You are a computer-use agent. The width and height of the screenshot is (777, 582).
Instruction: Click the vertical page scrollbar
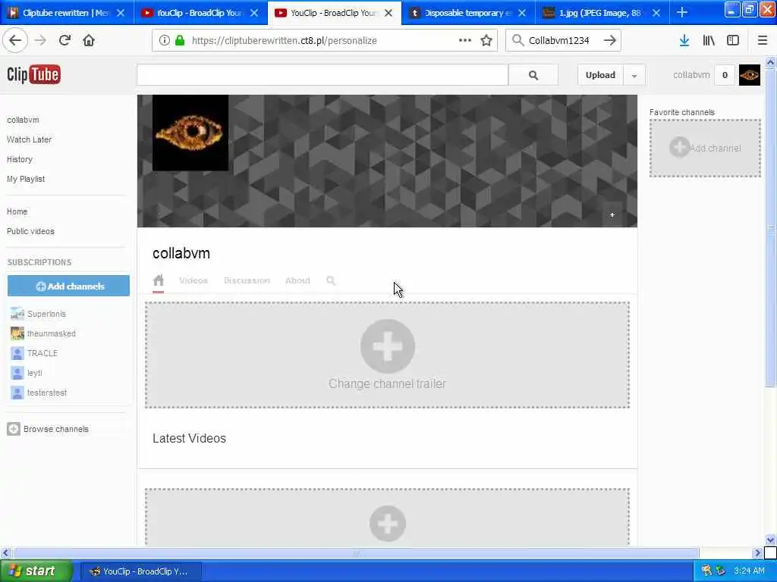pyautogui.click(x=770, y=227)
